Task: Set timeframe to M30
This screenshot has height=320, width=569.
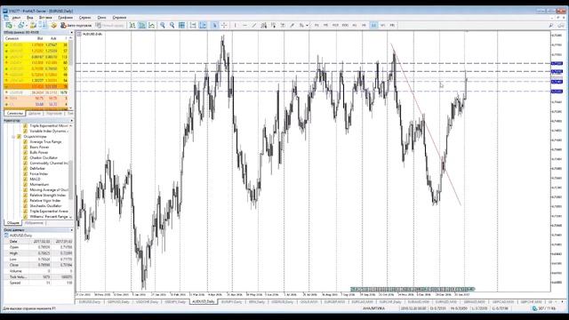Action: click(345, 25)
